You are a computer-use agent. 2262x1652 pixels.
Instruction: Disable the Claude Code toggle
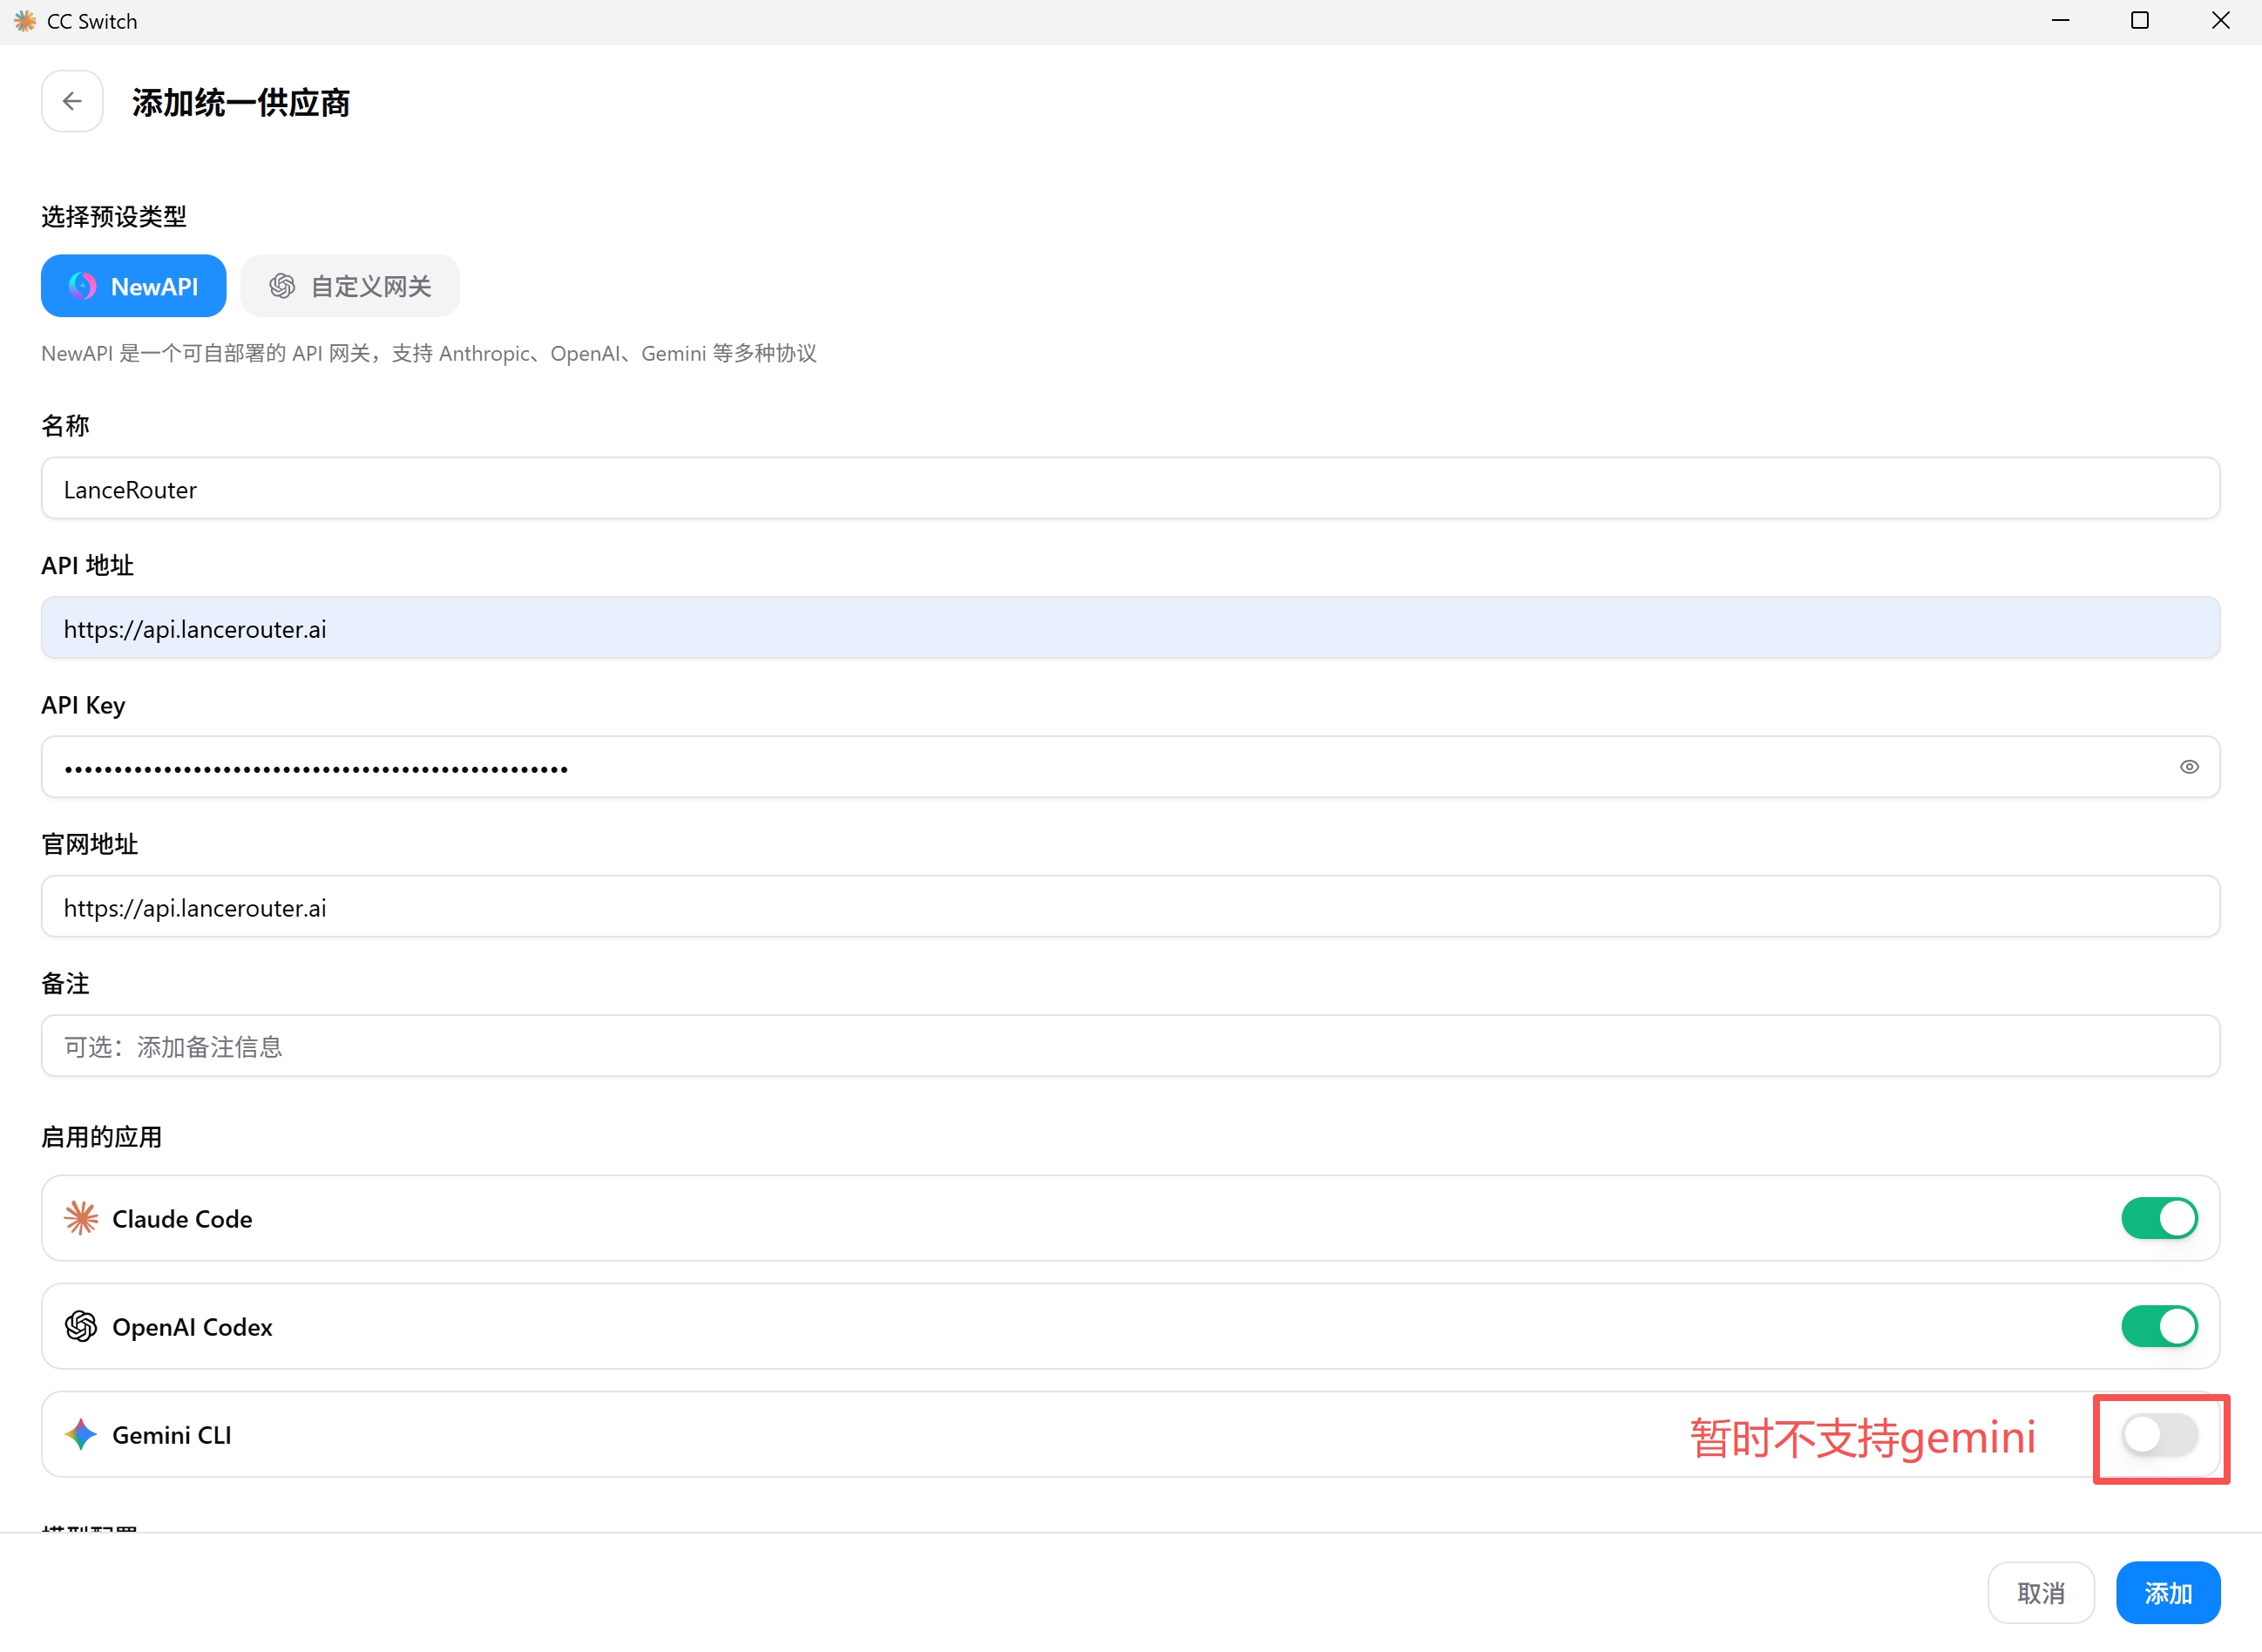(2159, 1218)
